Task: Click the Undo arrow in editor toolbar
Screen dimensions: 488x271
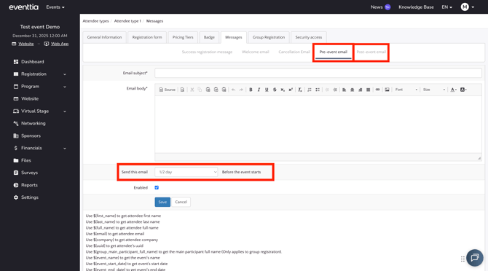Action: pyautogui.click(x=233, y=90)
